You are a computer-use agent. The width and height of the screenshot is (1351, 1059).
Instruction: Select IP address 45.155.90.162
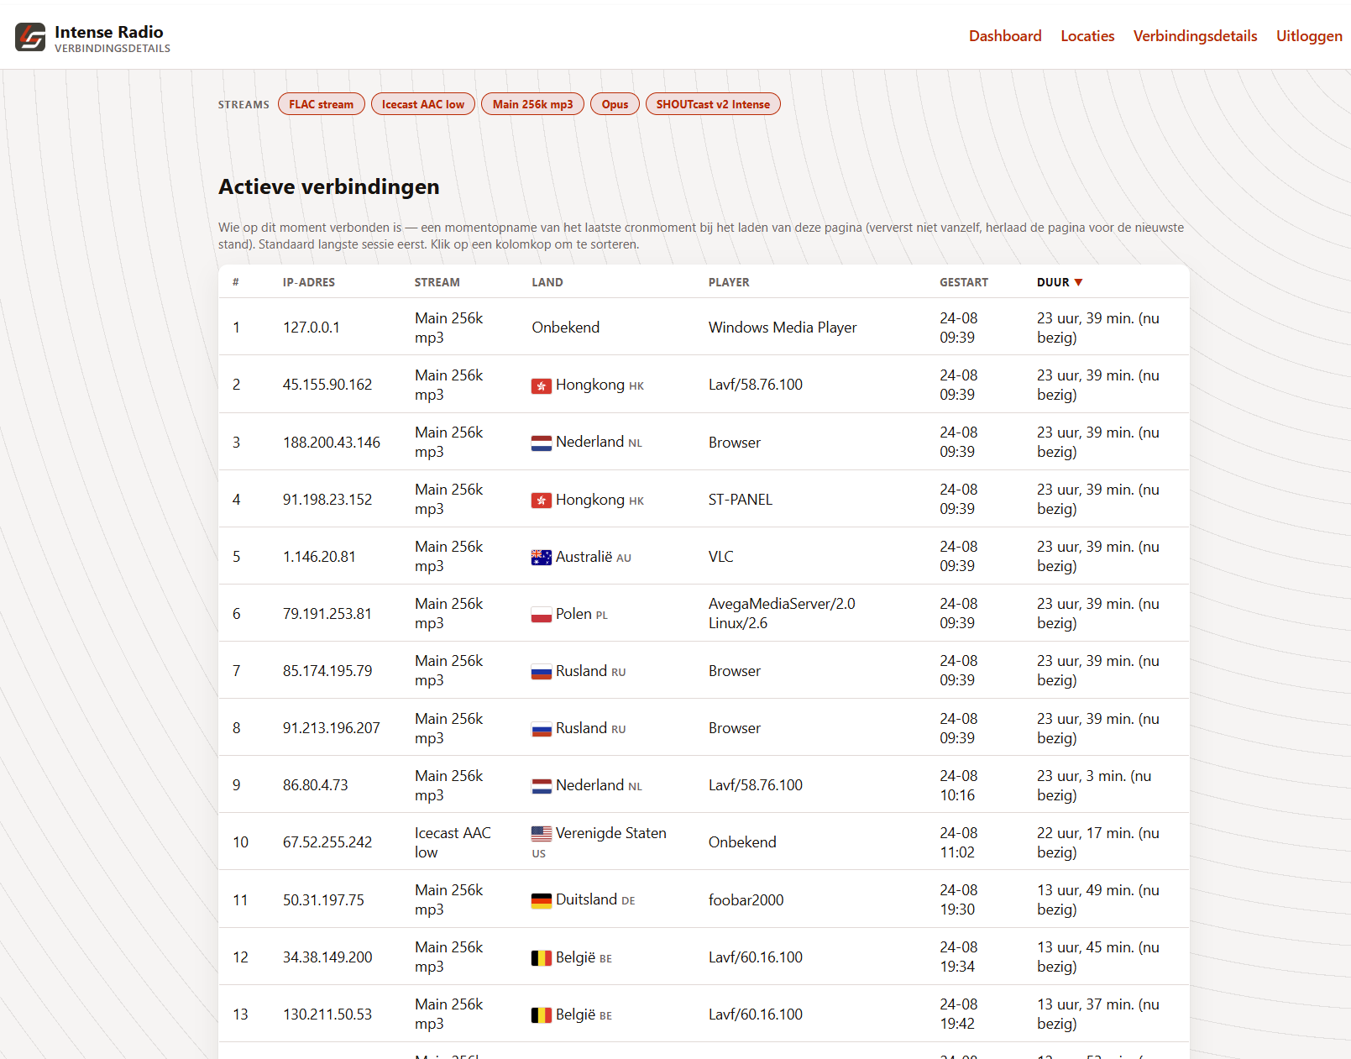(327, 385)
